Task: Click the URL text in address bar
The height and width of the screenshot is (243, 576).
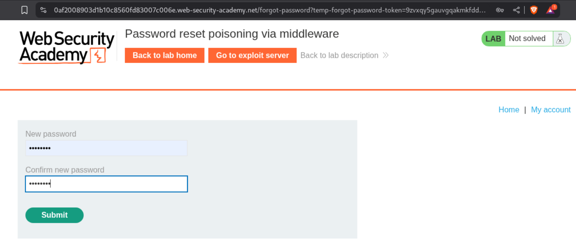Action: click(x=270, y=10)
